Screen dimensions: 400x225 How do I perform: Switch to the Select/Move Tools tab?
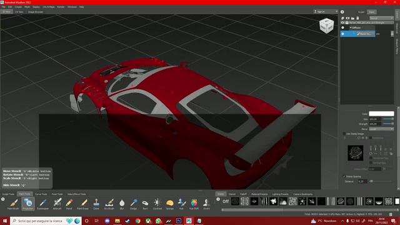[76, 194]
